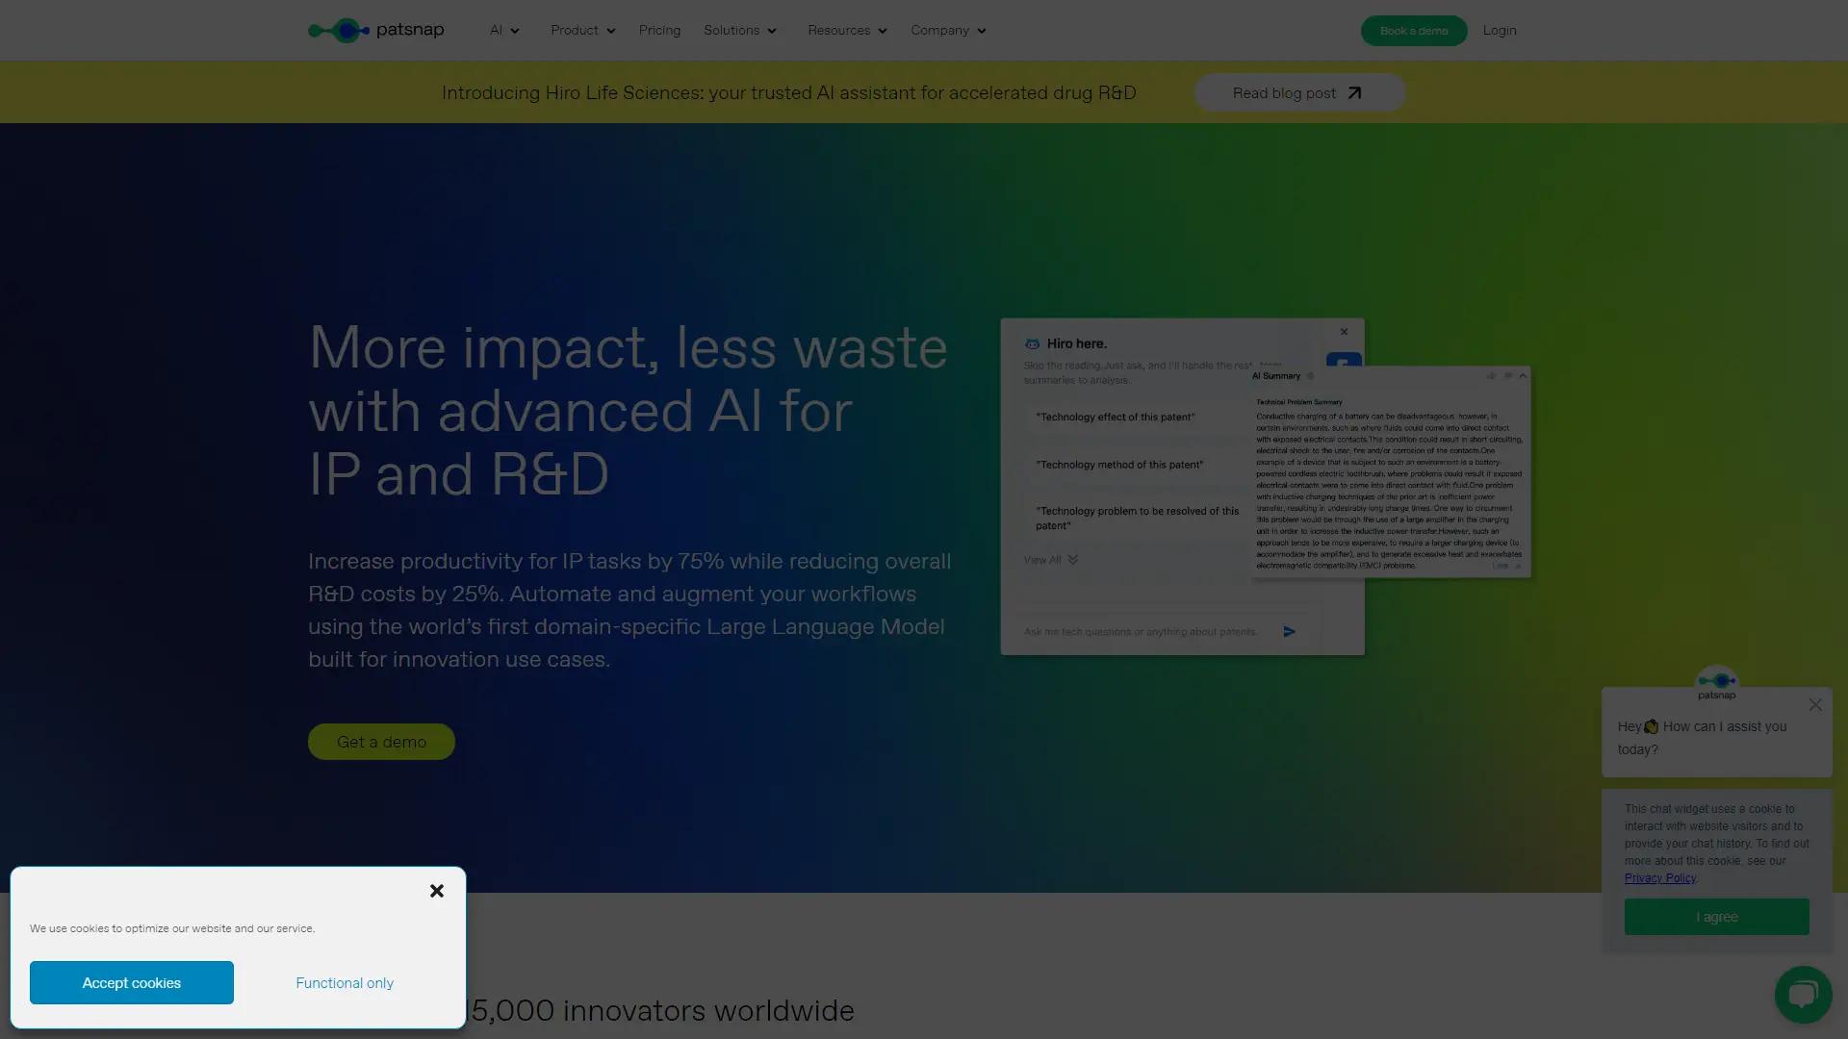Image resolution: width=1848 pixels, height=1039 pixels.
Task: Open the chat widget launcher bubble
Action: [1803, 994]
